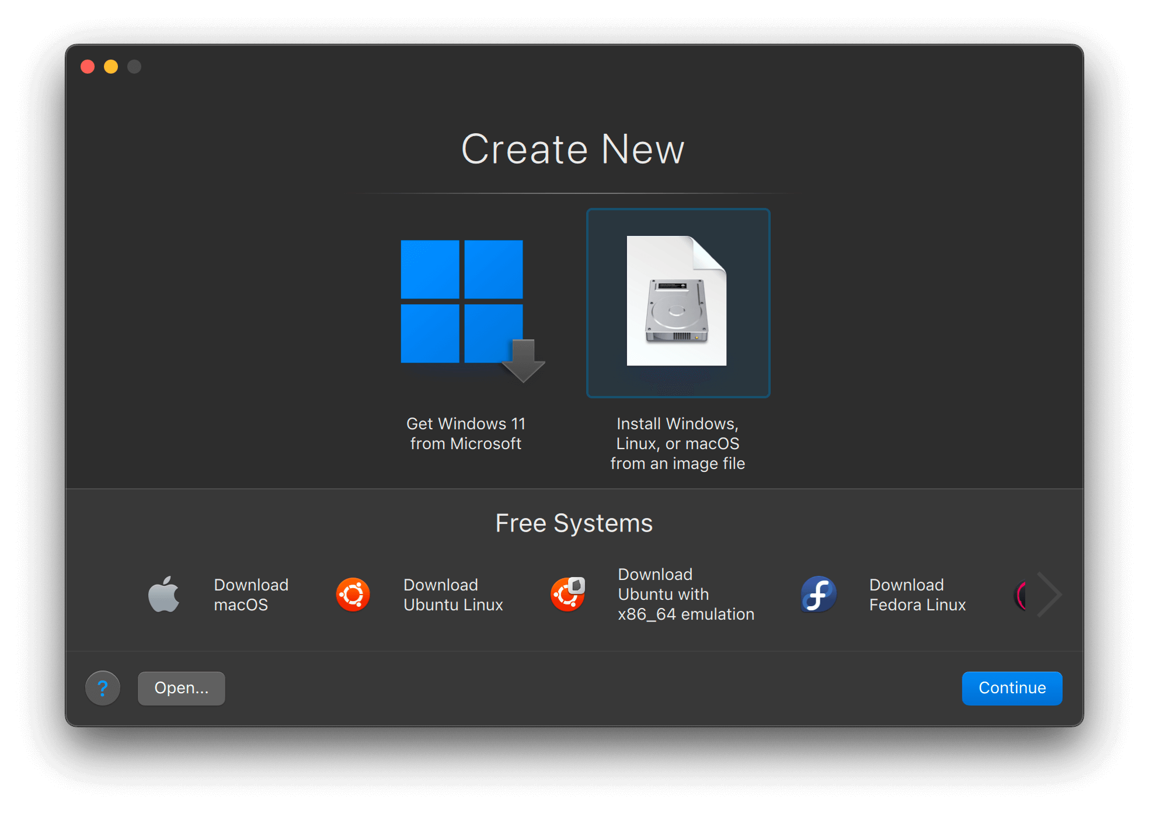Click the Free Systems row area
1149x813 pixels.
(574, 523)
